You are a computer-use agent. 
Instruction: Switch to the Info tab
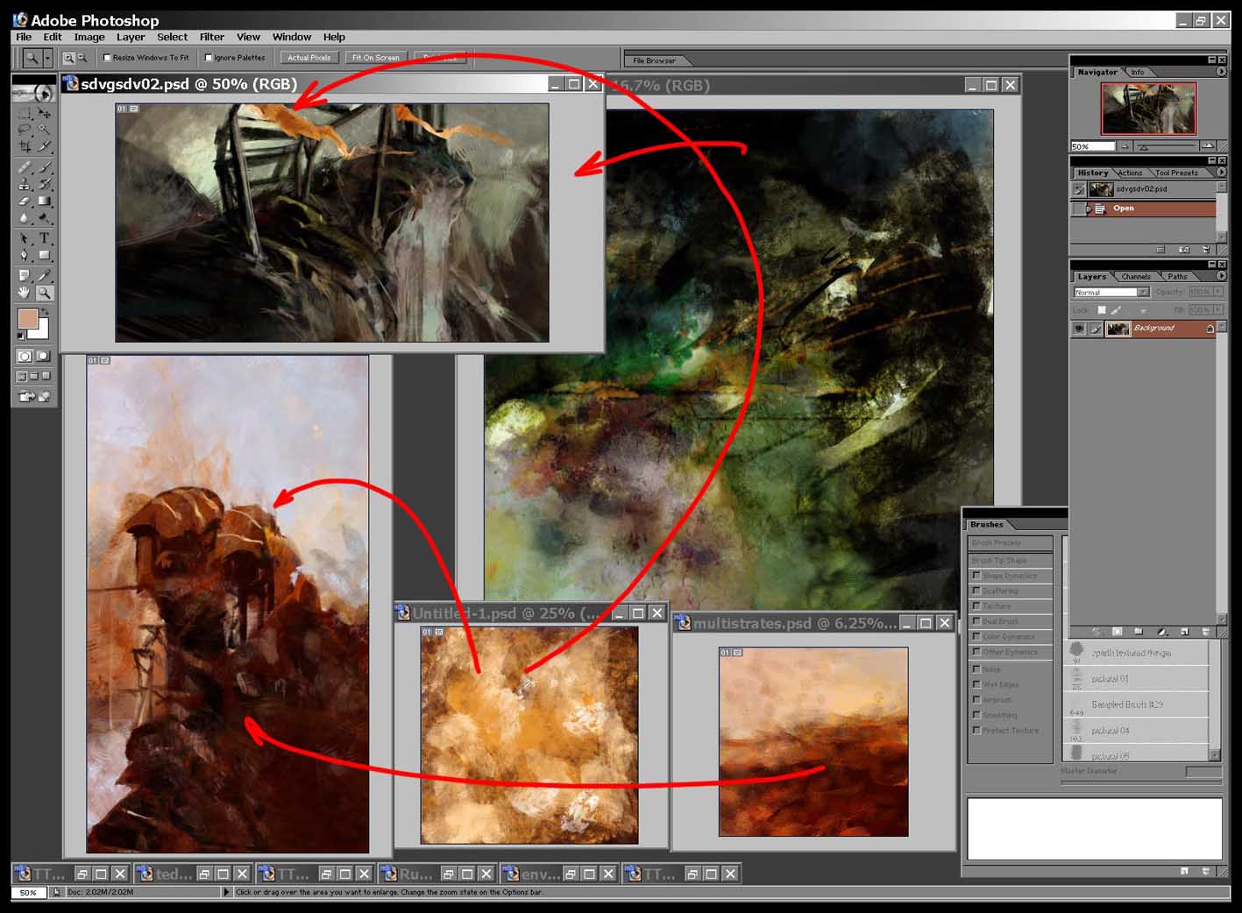click(x=1138, y=72)
